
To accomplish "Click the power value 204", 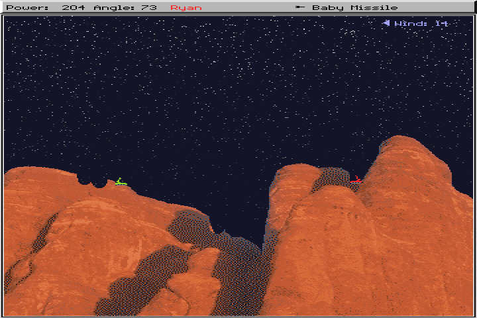I will (74, 8).
